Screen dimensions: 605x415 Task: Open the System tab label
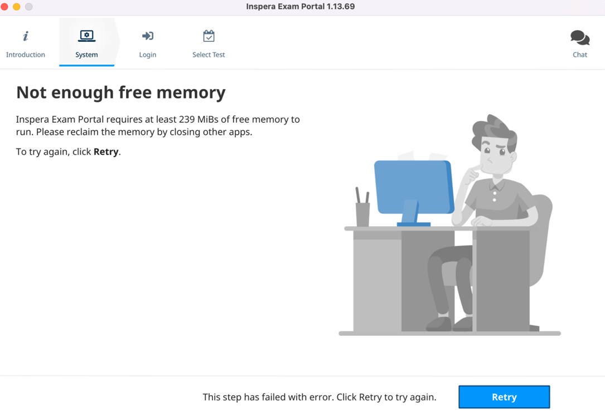click(86, 55)
